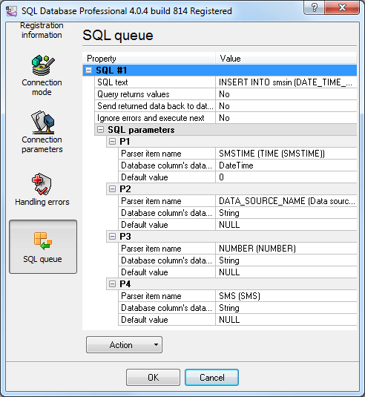Collapse the P3 parameter node
365x397 pixels.
coord(112,237)
